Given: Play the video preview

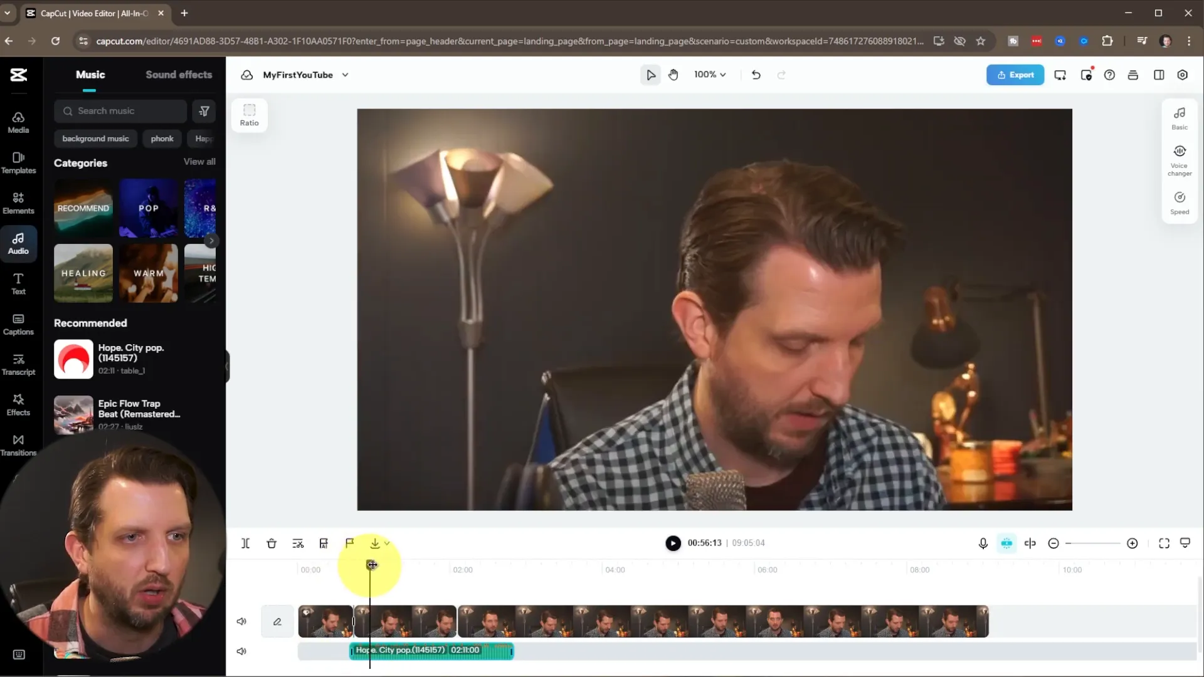Looking at the screenshot, I should pos(673,543).
